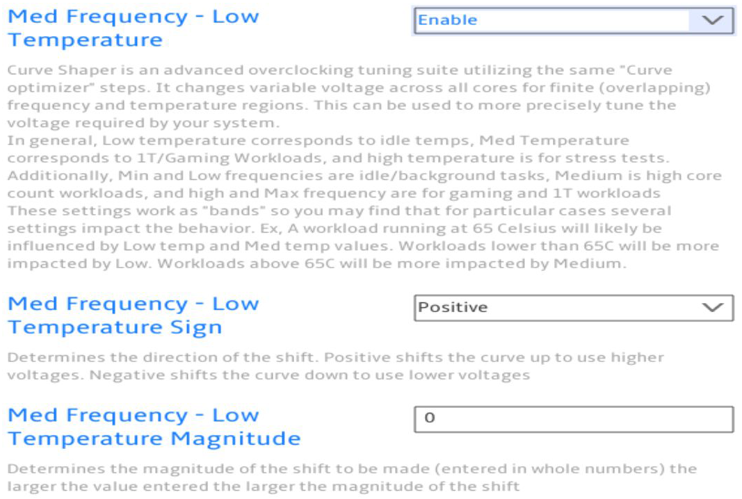Focus the Low Temperature Magnitude input field
The height and width of the screenshot is (499, 742).
pos(574,419)
